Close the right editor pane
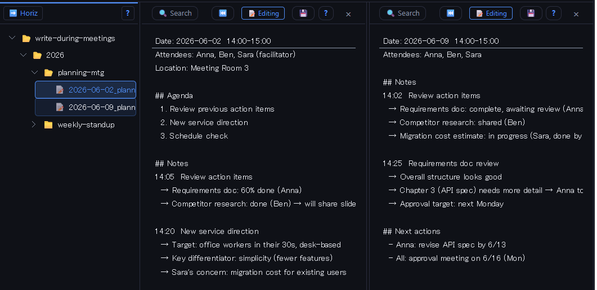This screenshot has height=290, width=597. pos(576,15)
